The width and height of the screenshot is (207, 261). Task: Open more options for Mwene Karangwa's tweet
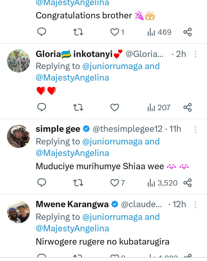coord(195,205)
